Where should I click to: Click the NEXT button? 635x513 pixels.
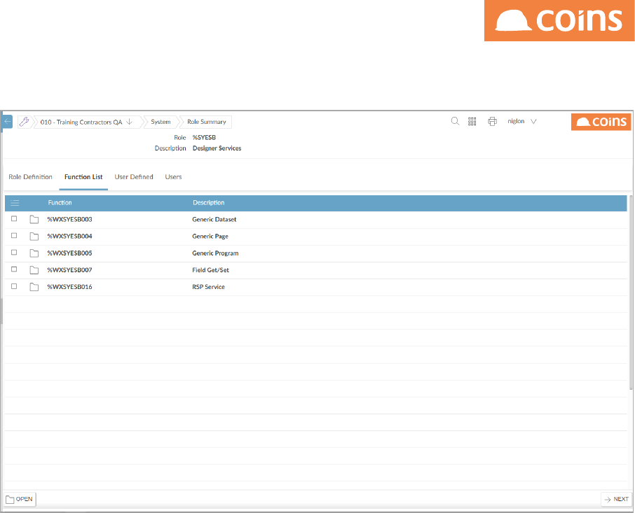point(616,499)
